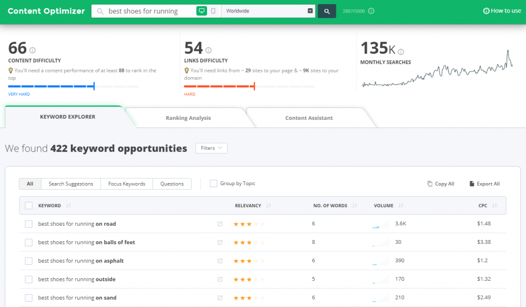Click info icon beside Content Difficulty score 66
Image resolution: width=526 pixels, height=307 pixels.
click(32, 50)
